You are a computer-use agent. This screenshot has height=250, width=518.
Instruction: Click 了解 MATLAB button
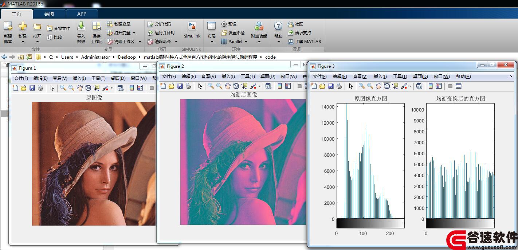[x=305, y=42]
